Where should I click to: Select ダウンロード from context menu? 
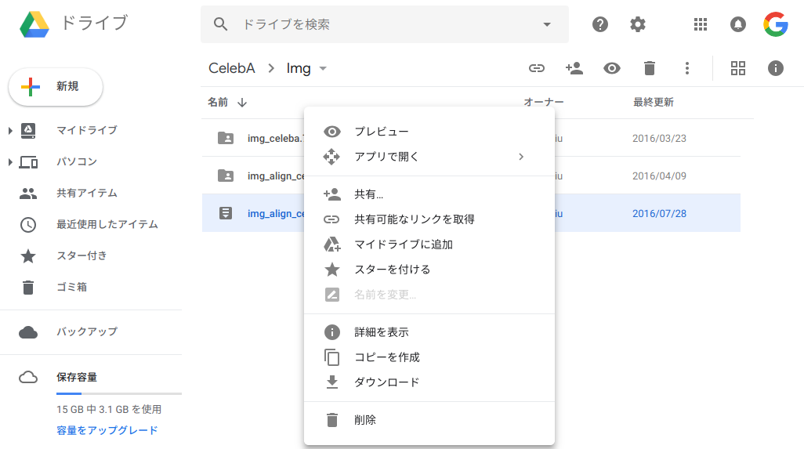click(386, 382)
